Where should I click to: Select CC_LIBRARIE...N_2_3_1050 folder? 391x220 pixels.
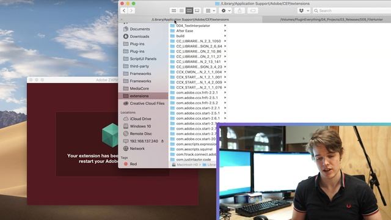199,41
